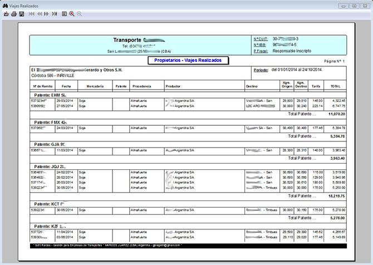Open the window menu from the binoculars icon
373x265 pixels.
(5, 4)
